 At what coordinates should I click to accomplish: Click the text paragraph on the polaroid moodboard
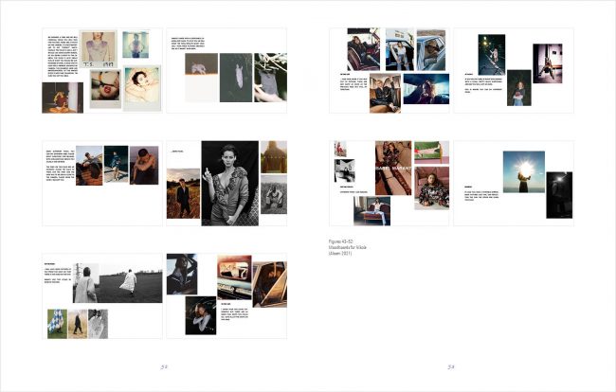pyautogui.click(x=63, y=57)
